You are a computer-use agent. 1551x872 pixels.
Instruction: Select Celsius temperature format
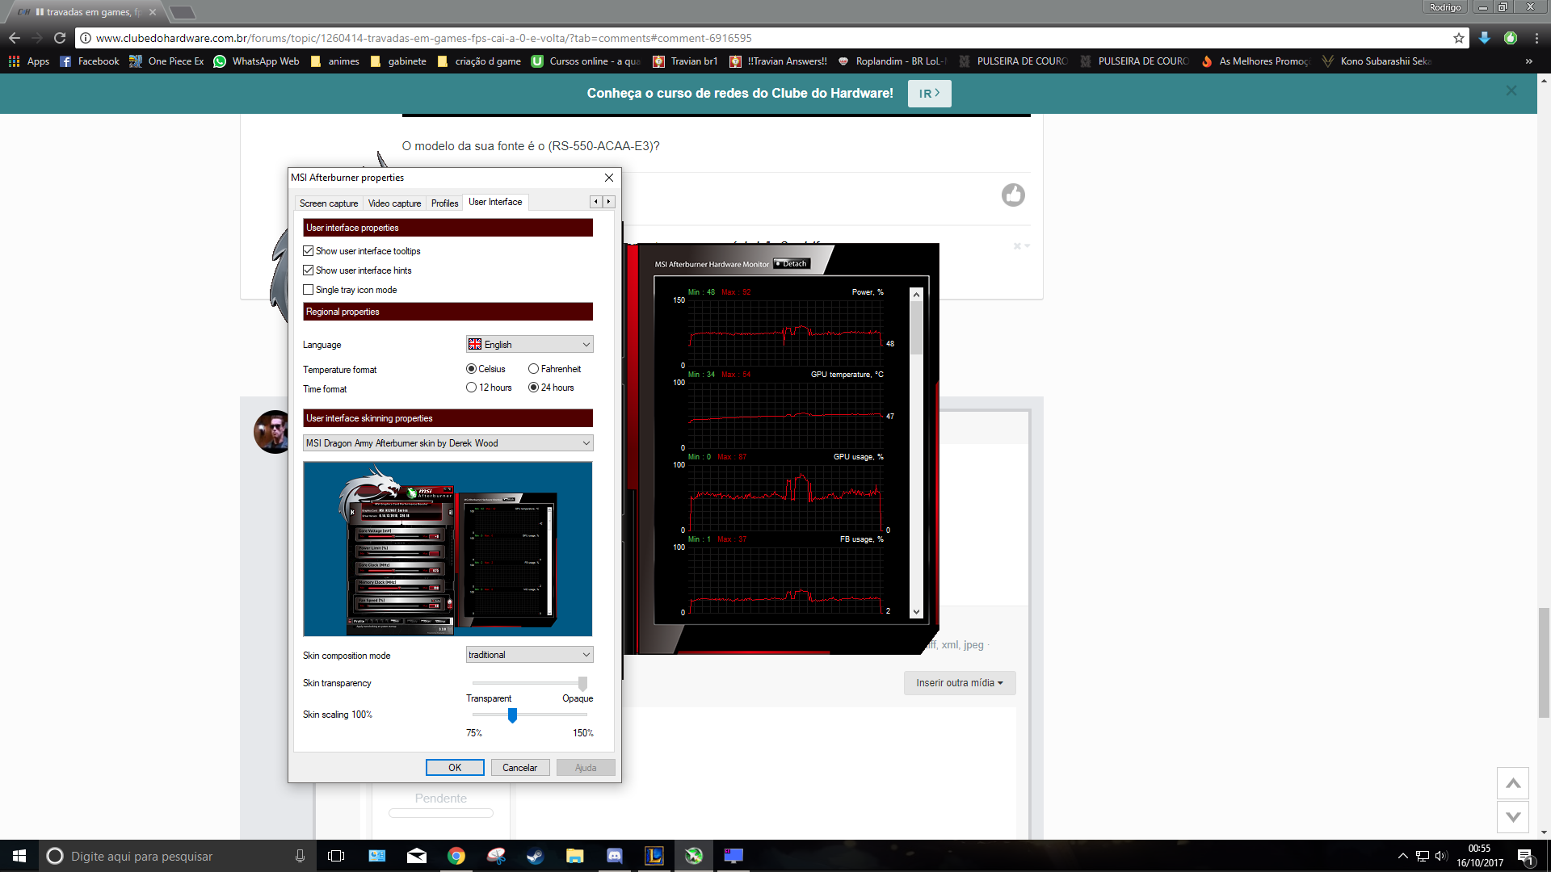coord(485,369)
